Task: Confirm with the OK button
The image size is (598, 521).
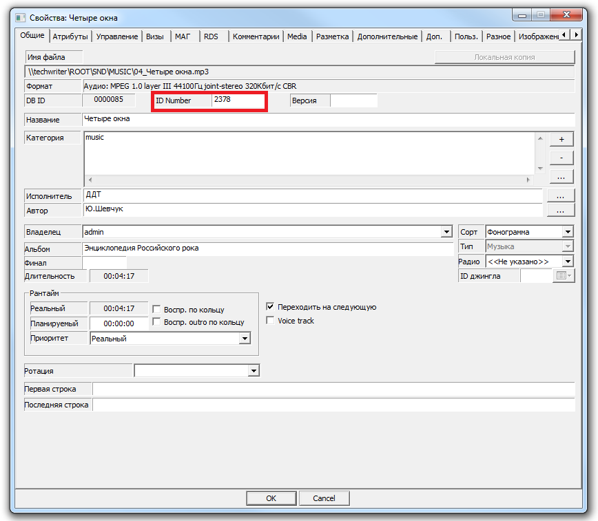Action: 271,498
